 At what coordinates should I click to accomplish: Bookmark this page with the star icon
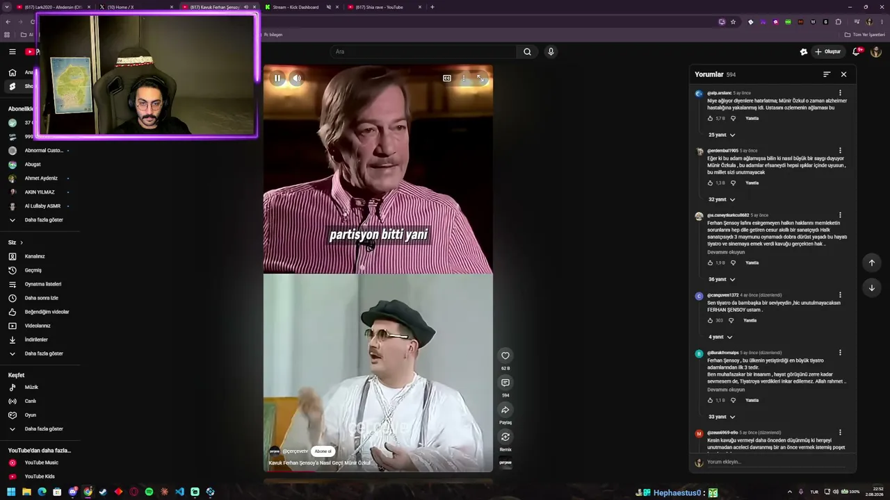[x=733, y=22]
